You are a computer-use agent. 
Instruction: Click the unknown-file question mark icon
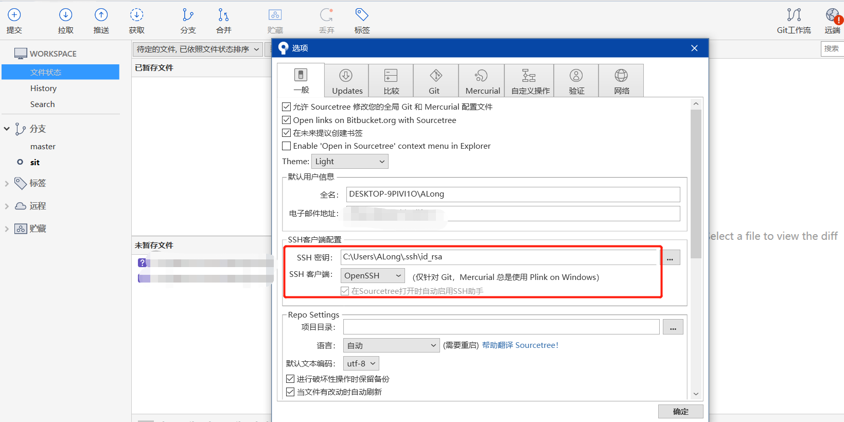pos(142,262)
